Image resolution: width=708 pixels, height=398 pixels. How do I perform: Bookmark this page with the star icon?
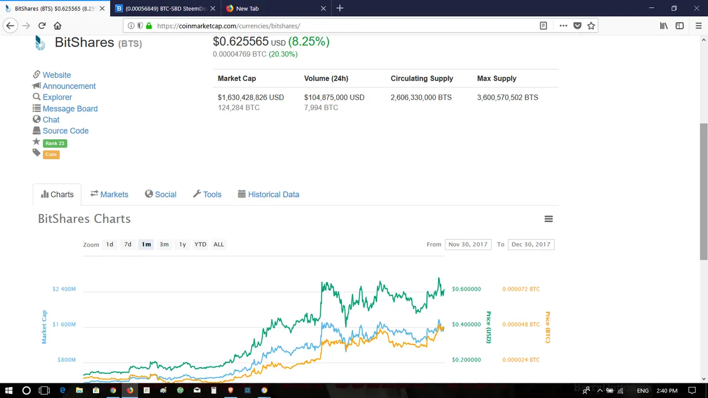[591, 25]
